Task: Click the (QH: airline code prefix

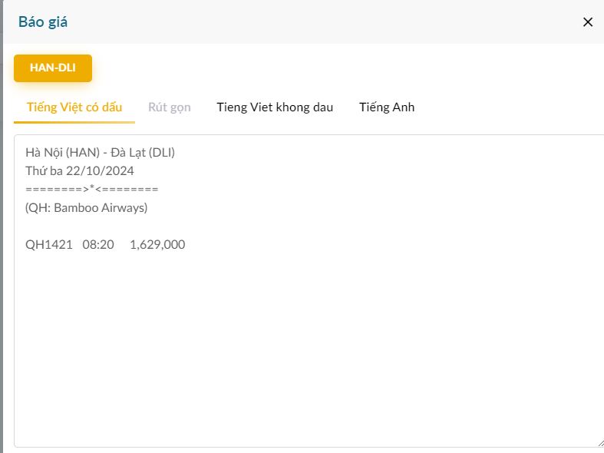Action: point(38,207)
